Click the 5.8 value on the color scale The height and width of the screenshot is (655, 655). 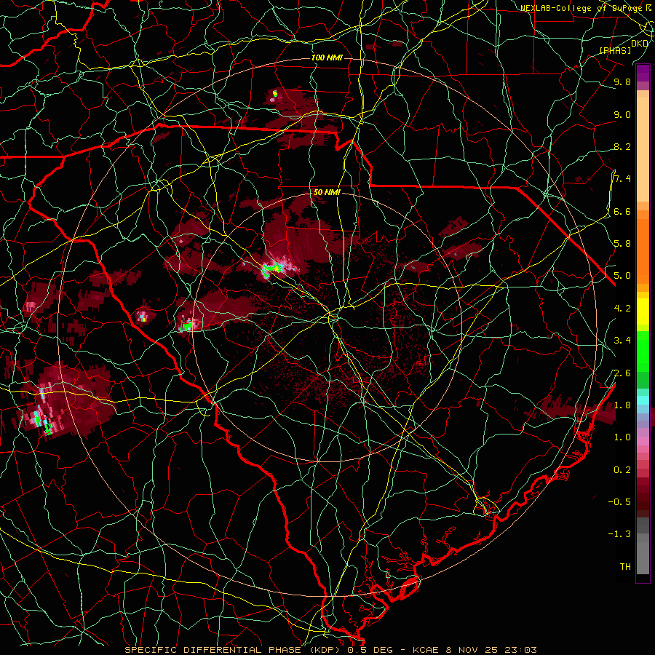point(622,243)
